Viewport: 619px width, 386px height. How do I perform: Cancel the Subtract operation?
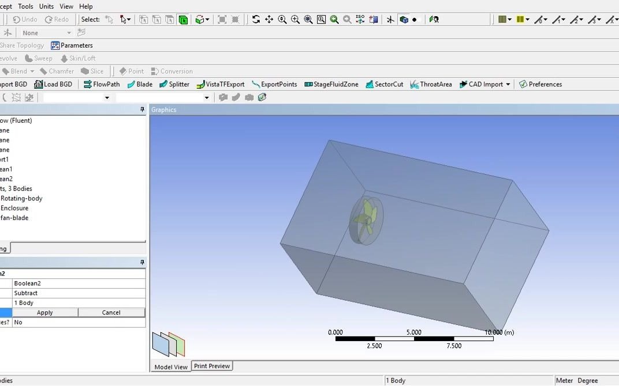tap(112, 312)
